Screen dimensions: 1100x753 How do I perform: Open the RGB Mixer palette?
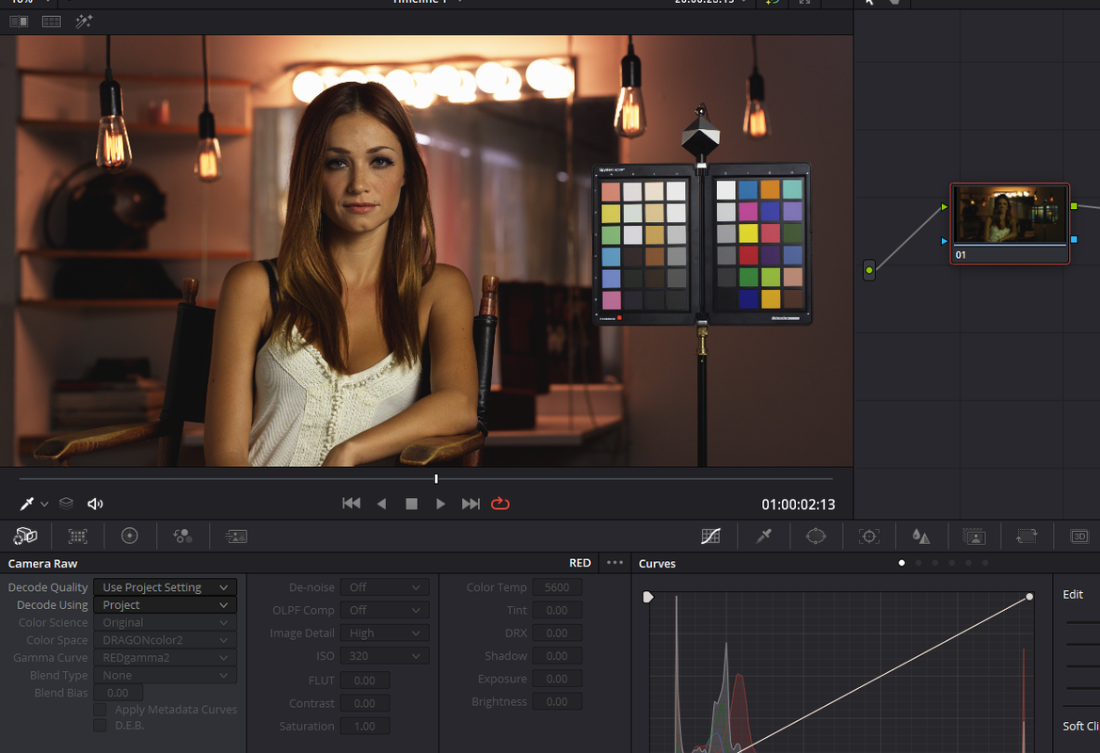coord(183,537)
